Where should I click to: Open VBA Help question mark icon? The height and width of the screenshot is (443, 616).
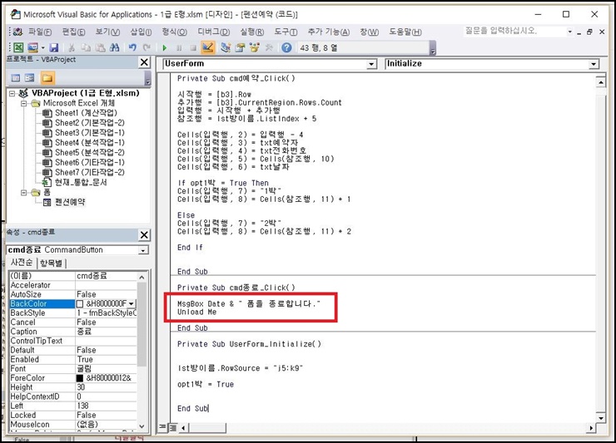tap(287, 47)
